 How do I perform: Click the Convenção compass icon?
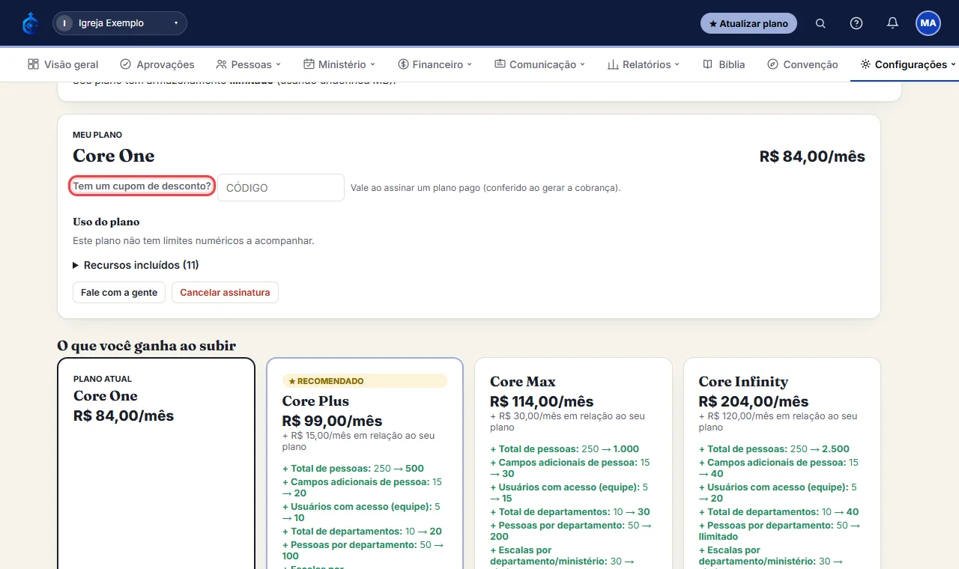coord(773,64)
